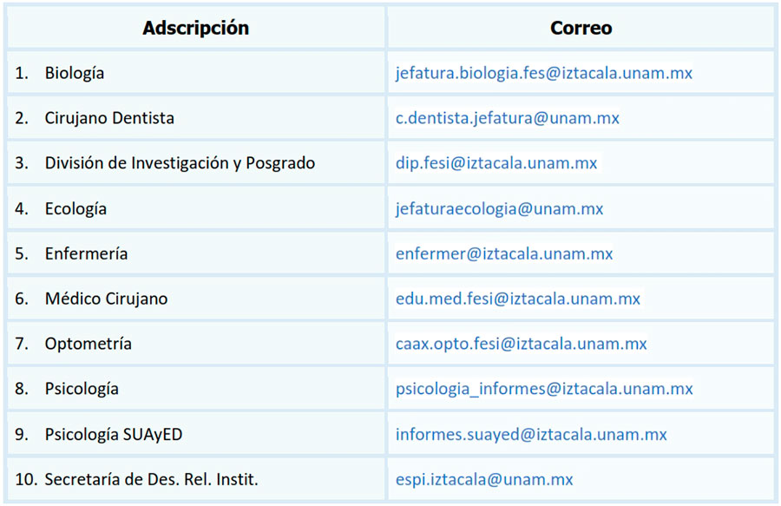This screenshot has height=506, width=781.
Task: Click the psicologia_informes@iztacala.unam.mx email link
Action: point(544,389)
